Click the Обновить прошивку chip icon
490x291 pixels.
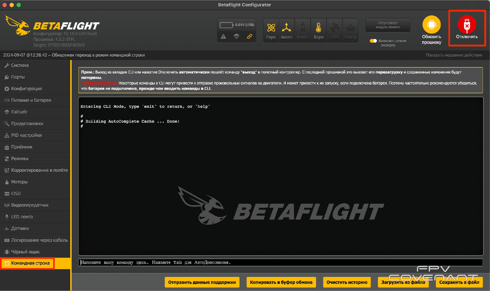point(431,24)
